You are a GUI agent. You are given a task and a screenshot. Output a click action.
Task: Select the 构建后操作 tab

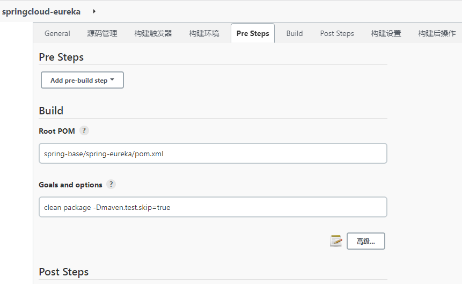(437, 33)
